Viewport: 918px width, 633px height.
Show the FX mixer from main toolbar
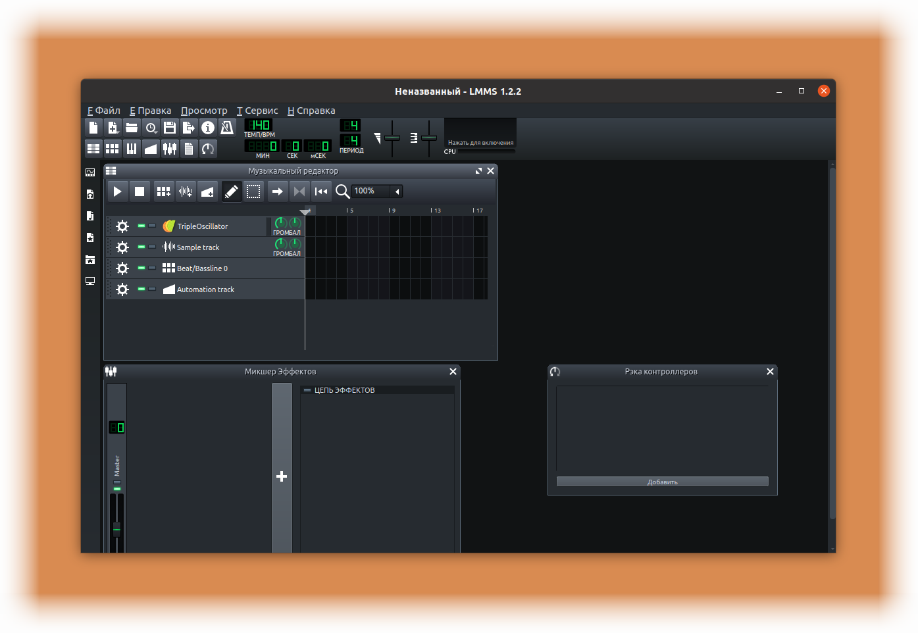tap(170, 149)
